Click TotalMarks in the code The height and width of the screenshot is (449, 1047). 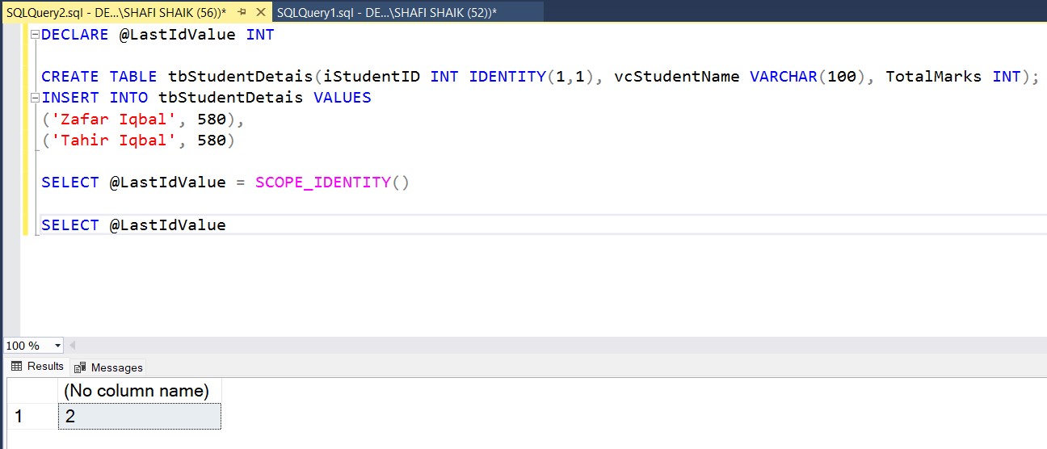934,77
